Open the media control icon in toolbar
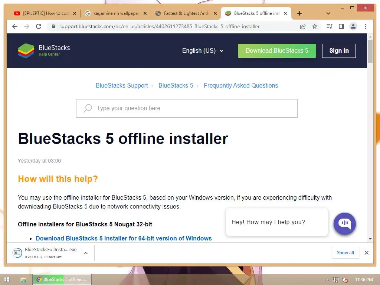 click(x=329, y=26)
